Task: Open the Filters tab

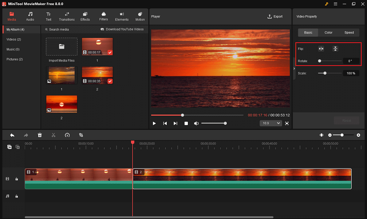Action: click(x=103, y=17)
